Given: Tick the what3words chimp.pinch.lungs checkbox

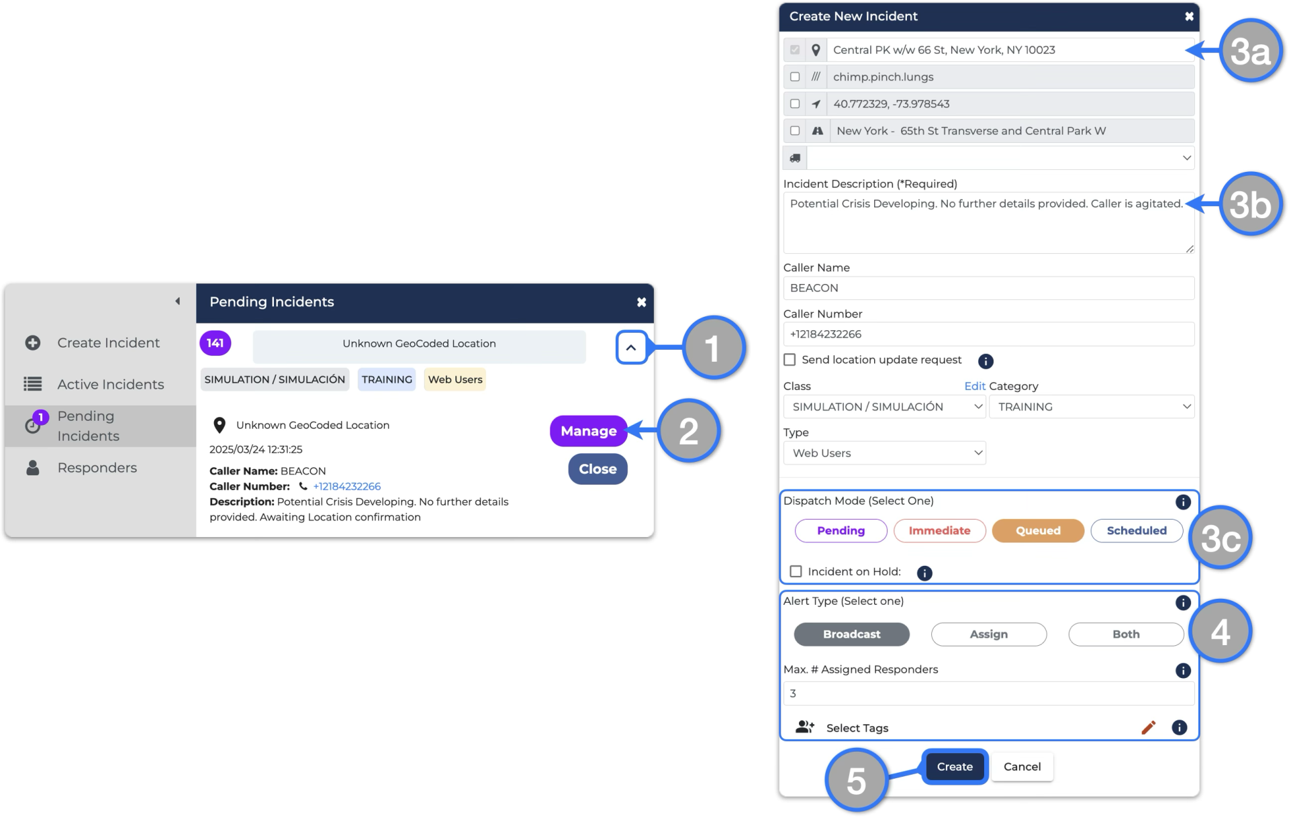Looking at the screenshot, I should (x=795, y=77).
